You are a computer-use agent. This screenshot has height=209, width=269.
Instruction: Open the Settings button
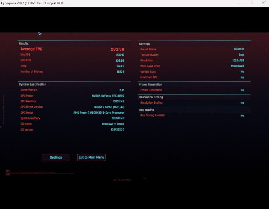[56, 157]
